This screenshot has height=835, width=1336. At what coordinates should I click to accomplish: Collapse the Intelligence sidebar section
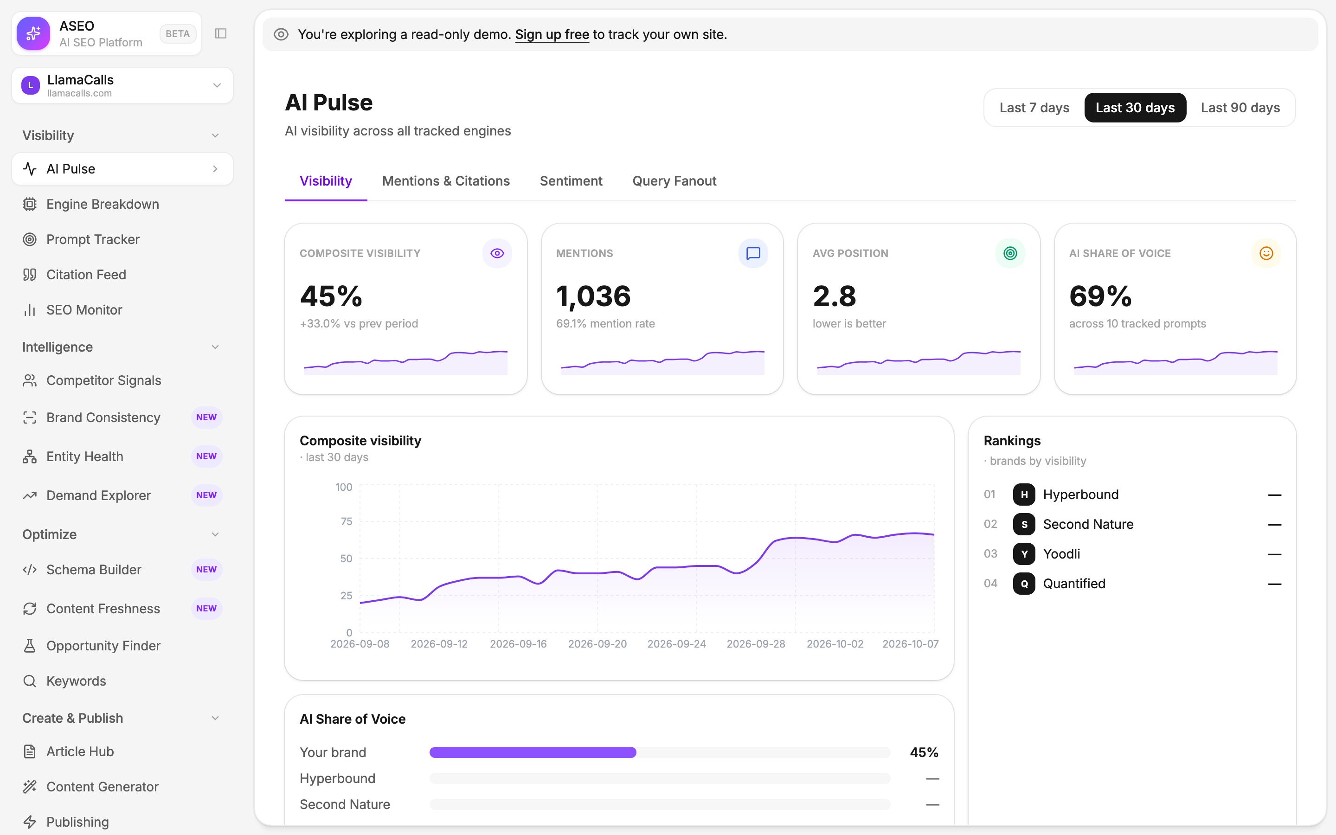tap(215, 347)
